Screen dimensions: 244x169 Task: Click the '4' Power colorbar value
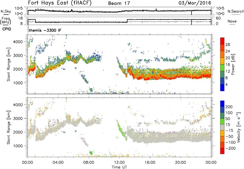tap(226, 84)
